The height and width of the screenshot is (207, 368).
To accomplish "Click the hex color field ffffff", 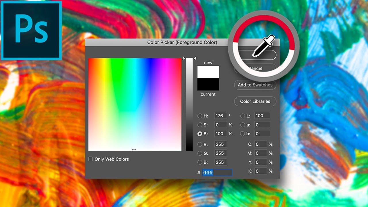I will tap(217, 173).
